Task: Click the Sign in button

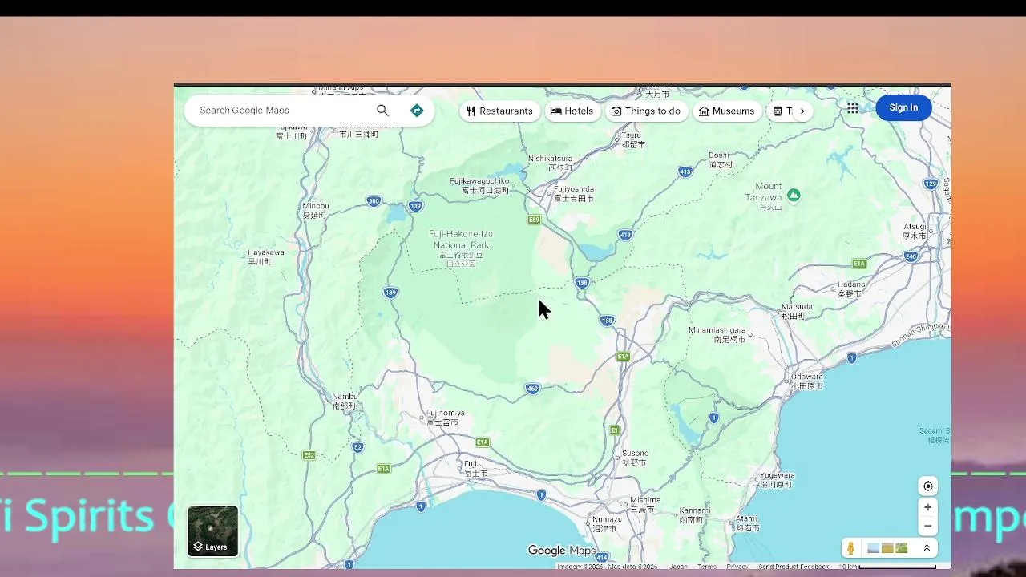Action: pos(903,107)
